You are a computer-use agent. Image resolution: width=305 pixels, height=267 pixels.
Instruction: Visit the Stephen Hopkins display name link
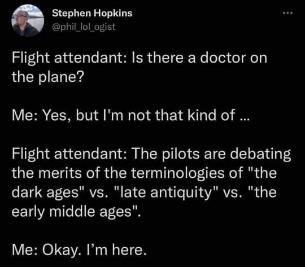pos(92,13)
